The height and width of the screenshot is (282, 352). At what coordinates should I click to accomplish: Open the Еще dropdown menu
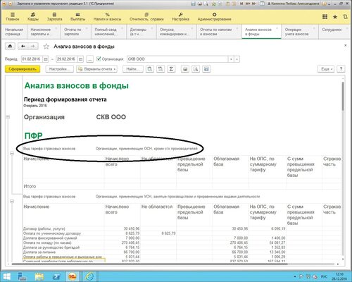[326, 69]
